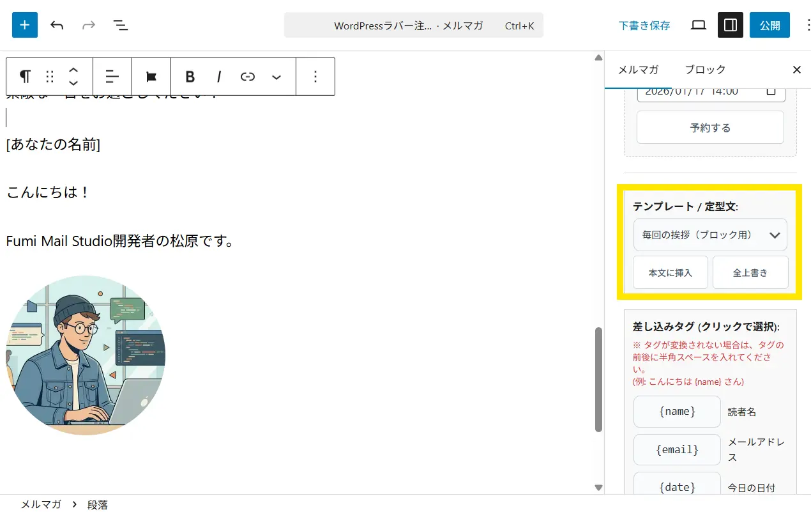This screenshot has height=512, width=811.
Task: Insert the {name} merge tag
Action: (x=677, y=412)
